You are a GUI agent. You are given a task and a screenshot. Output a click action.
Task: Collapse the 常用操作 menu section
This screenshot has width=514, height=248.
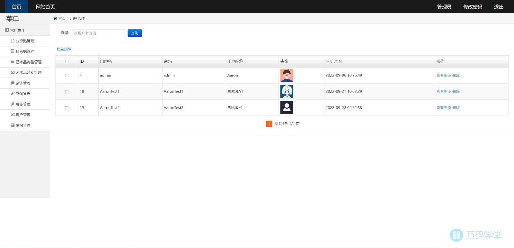[17, 30]
